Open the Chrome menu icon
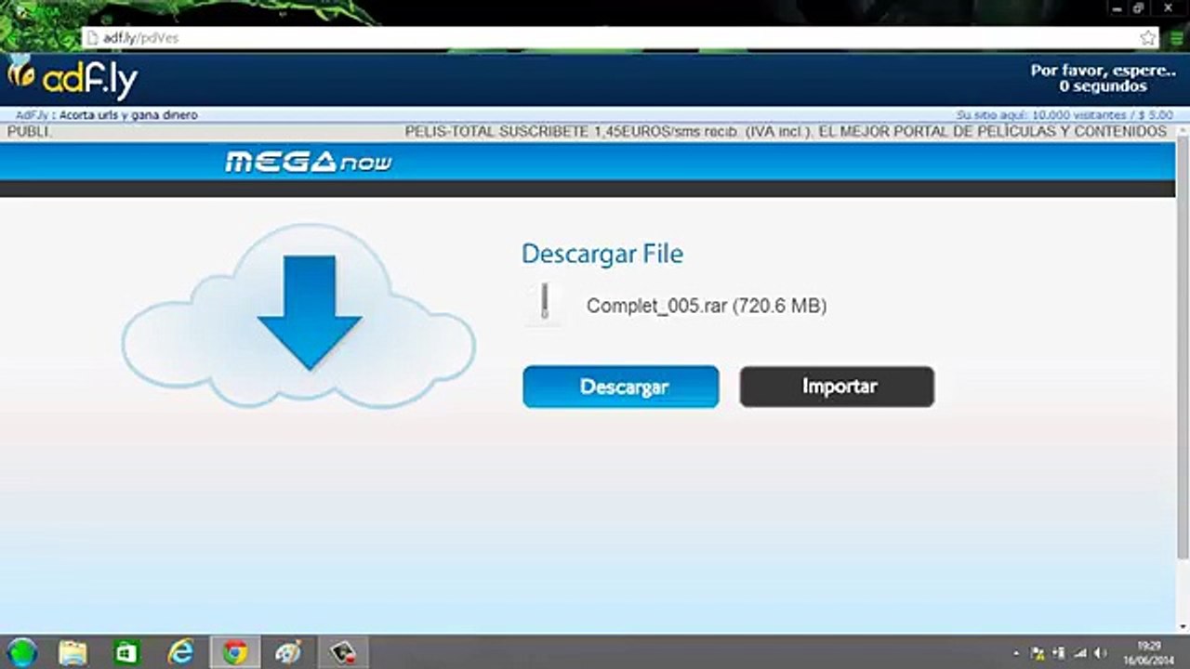This screenshot has height=669, width=1190. 1177,38
